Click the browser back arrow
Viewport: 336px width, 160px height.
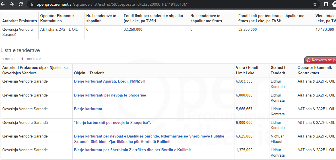(x=4, y=4)
